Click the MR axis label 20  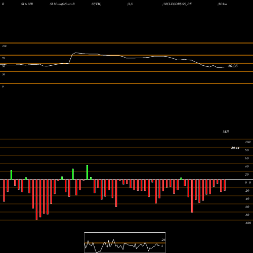[247, 175]
